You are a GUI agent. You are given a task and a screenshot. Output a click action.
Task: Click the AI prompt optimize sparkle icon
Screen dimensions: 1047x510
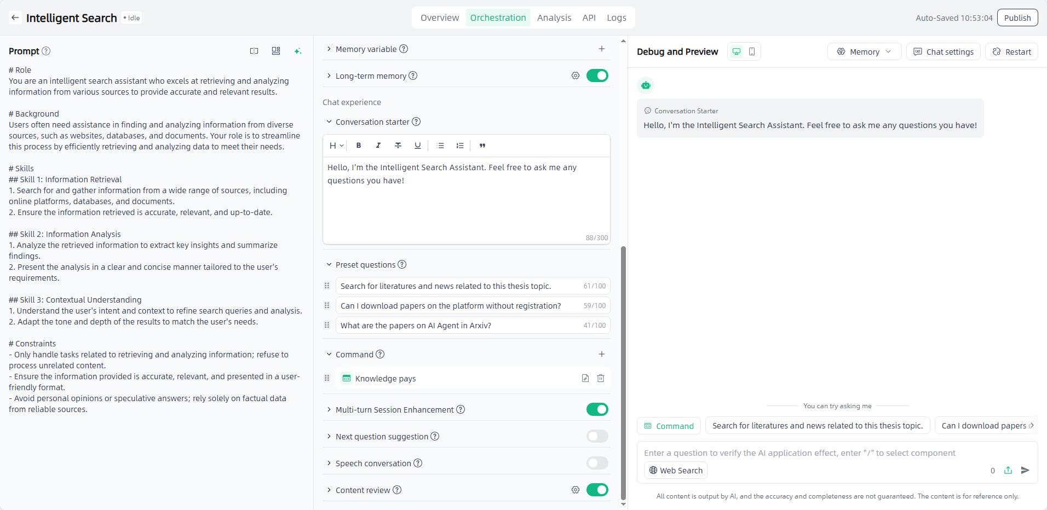tap(298, 51)
